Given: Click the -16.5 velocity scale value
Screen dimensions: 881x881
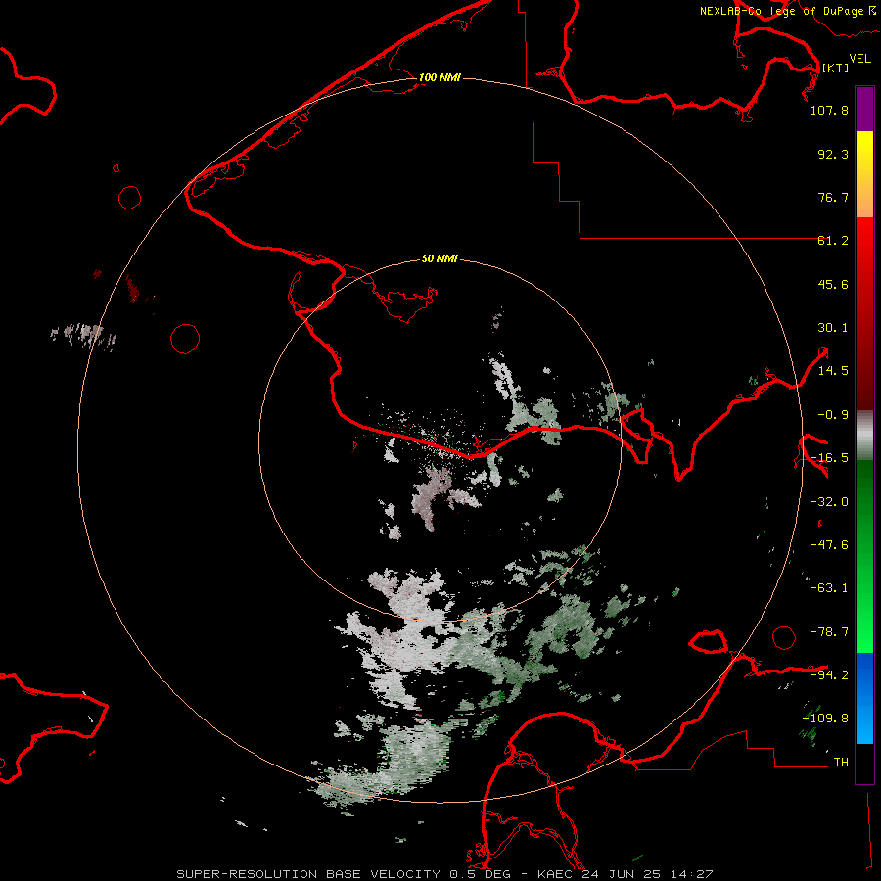Looking at the screenshot, I should pyautogui.click(x=829, y=458).
